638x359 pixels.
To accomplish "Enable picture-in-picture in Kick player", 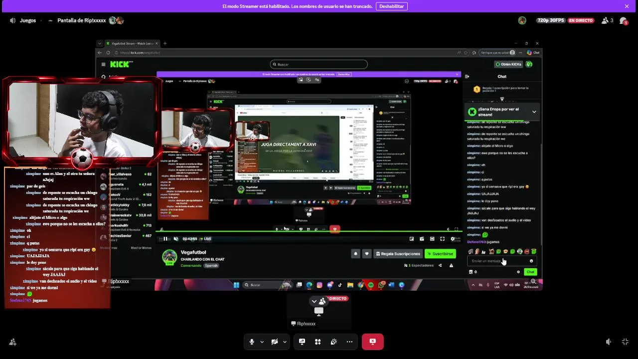I will click(412, 239).
